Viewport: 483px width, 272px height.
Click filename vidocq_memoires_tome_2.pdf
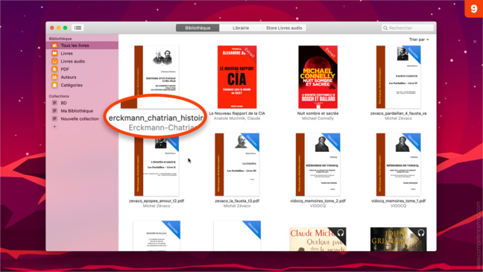318,201
